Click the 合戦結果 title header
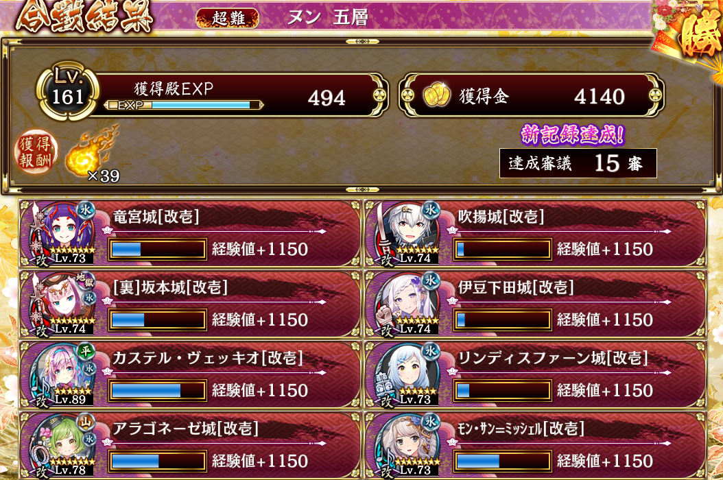 (84, 18)
